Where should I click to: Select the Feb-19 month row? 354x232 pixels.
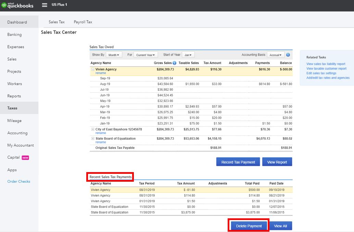[x=191, y=118]
